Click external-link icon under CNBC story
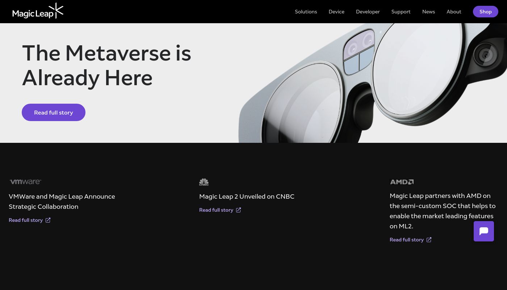 238,210
